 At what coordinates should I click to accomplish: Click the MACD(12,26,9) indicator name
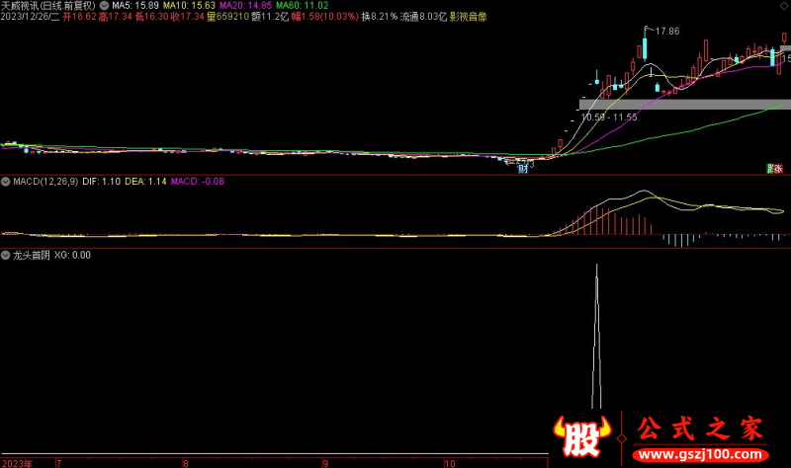pos(45,182)
